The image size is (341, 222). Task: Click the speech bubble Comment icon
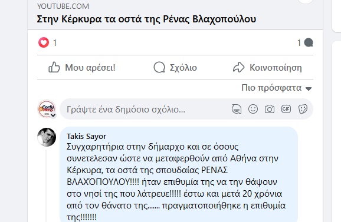159,67
